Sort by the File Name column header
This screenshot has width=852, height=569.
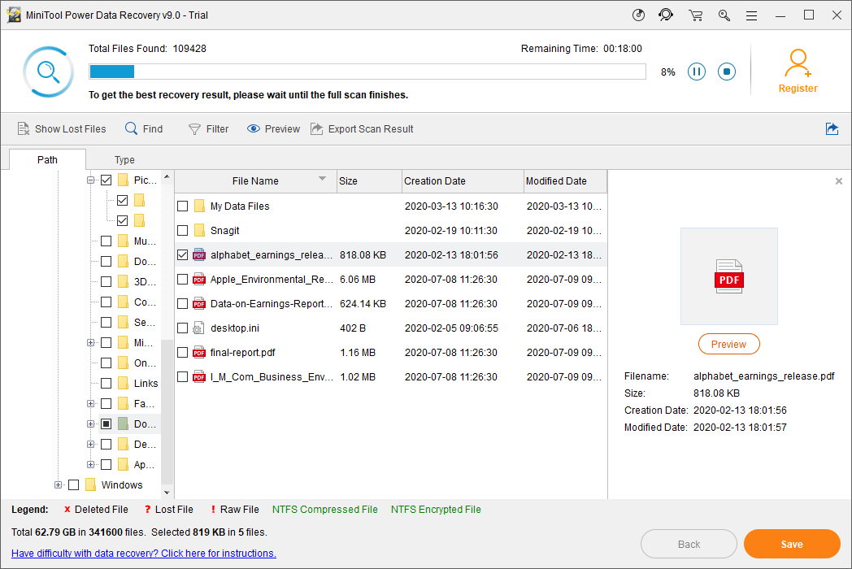point(255,181)
